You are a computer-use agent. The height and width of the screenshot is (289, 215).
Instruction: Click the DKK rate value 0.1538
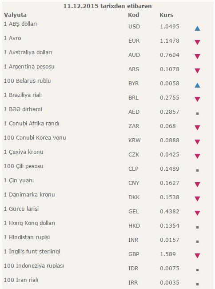click(x=170, y=197)
